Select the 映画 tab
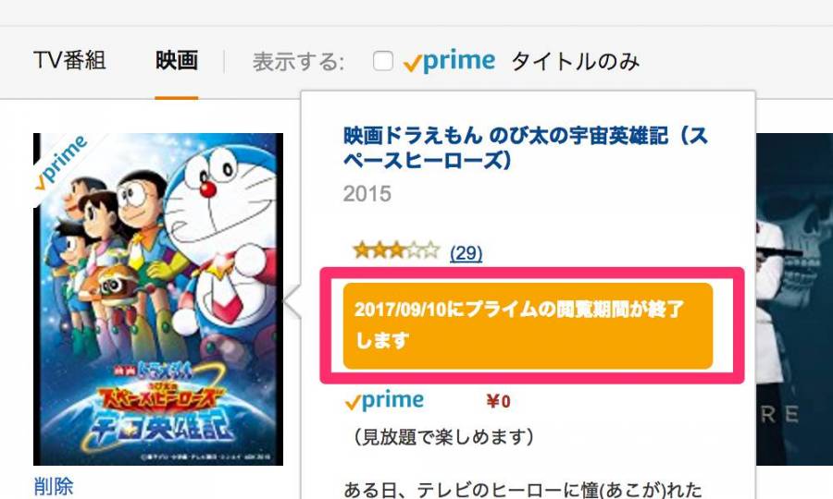 177,60
